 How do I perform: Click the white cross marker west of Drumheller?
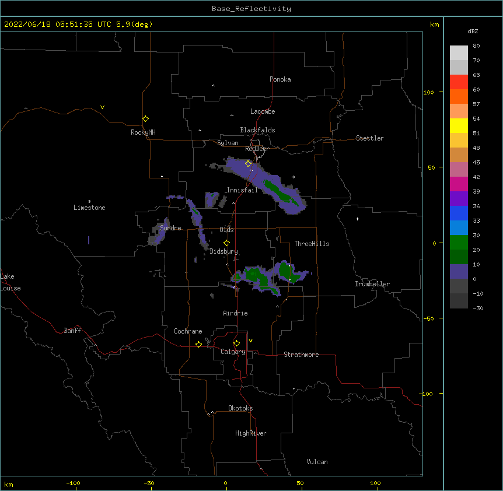pyautogui.click(x=357, y=219)
